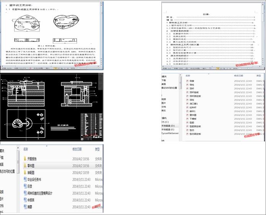Click the DWG icon beside 导套

187,81
